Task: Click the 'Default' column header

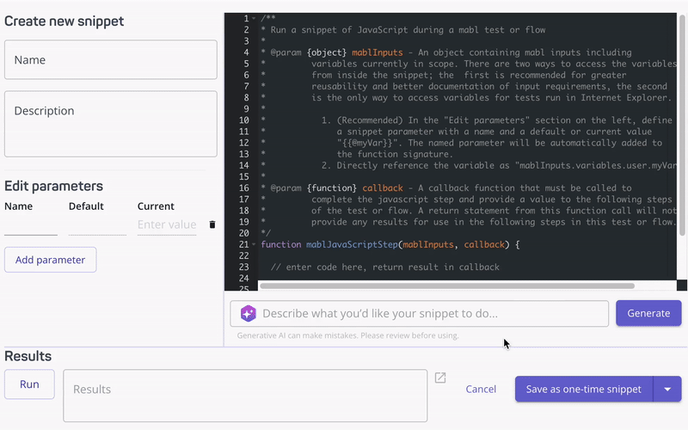Action: pos(86,206)
